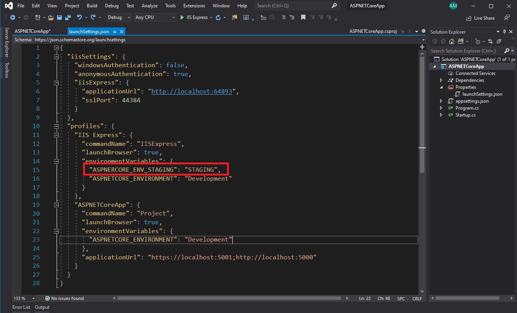Collapse the root brace outline on line 1

(56, 48)
